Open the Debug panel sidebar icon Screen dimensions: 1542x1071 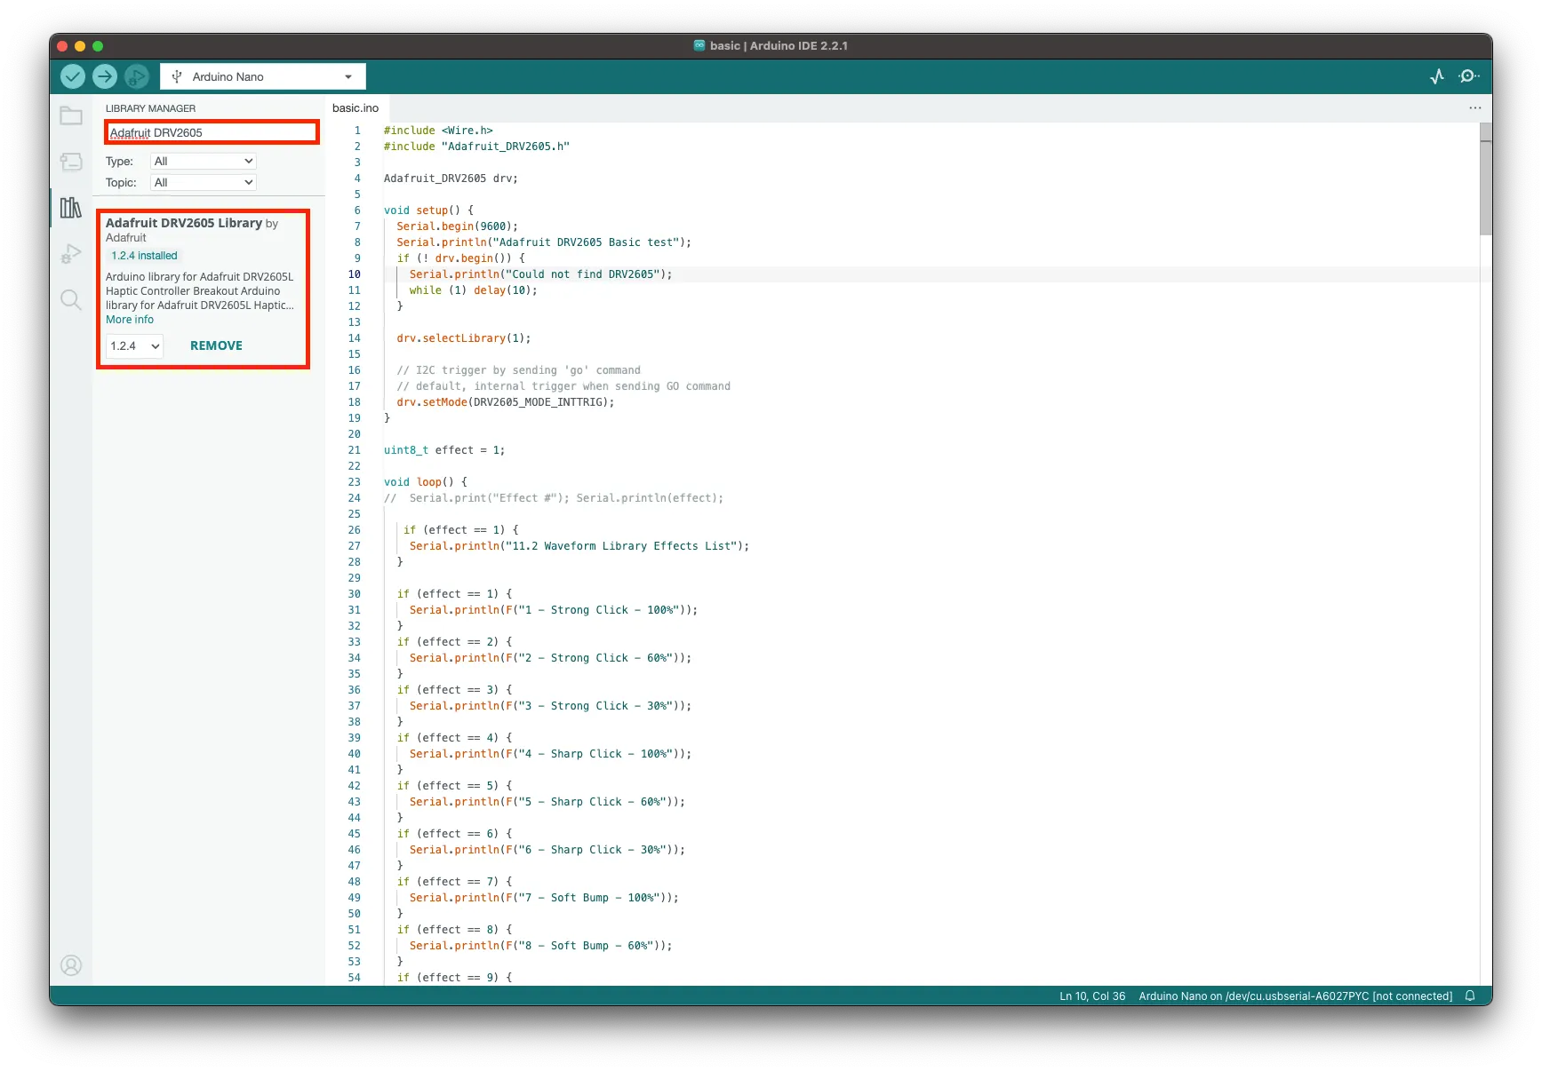pyautogui.click(x=71, y=254)
